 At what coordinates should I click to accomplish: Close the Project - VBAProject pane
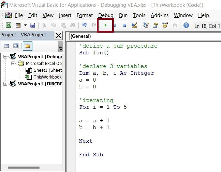[x=58, y=35]
